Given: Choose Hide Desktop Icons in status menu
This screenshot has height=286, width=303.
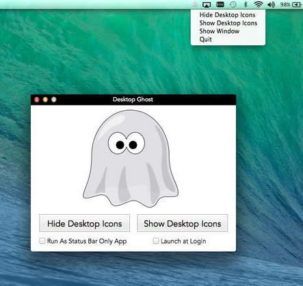Looking at the screenshot, I should click(228, 15).
